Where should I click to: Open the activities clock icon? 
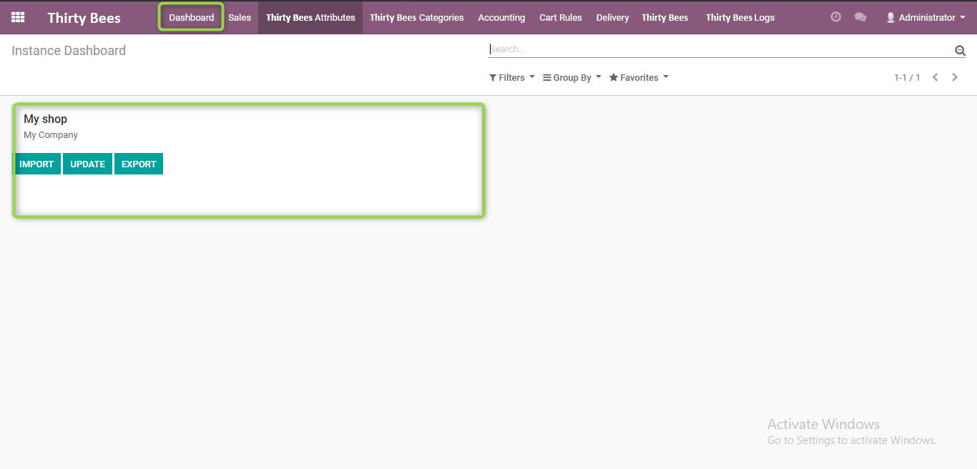point(835,16)
